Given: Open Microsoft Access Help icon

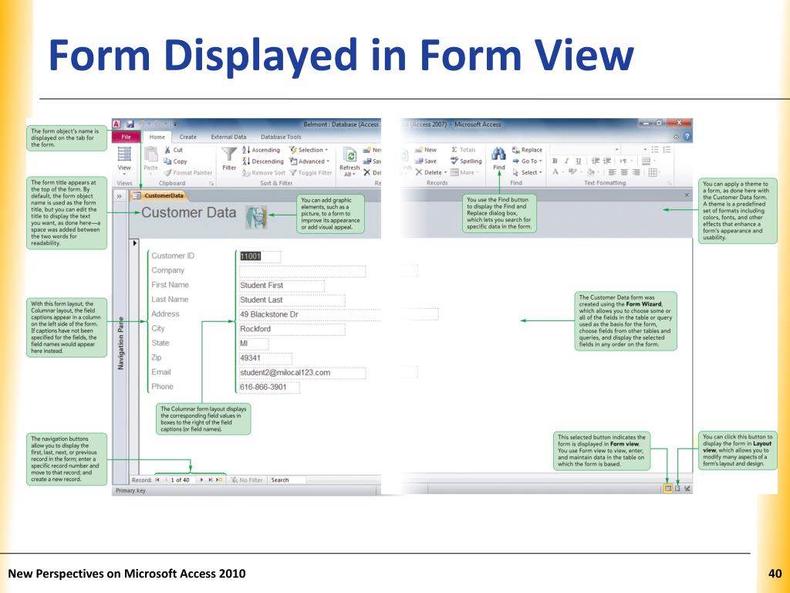Looking at the screenshot, I should point(687,137).
